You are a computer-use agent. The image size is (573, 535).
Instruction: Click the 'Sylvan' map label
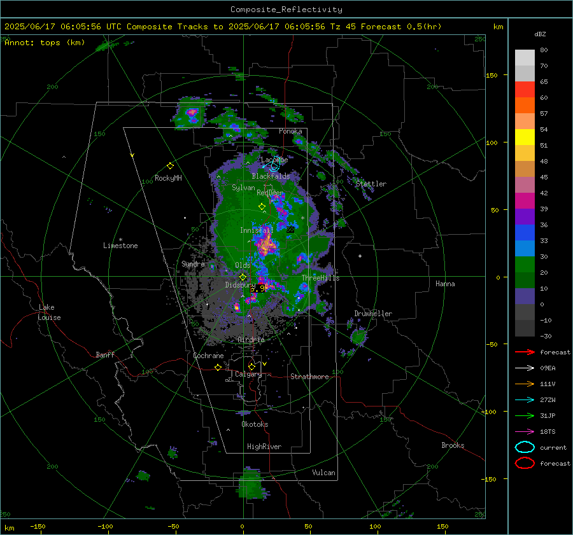coord(243,188)
